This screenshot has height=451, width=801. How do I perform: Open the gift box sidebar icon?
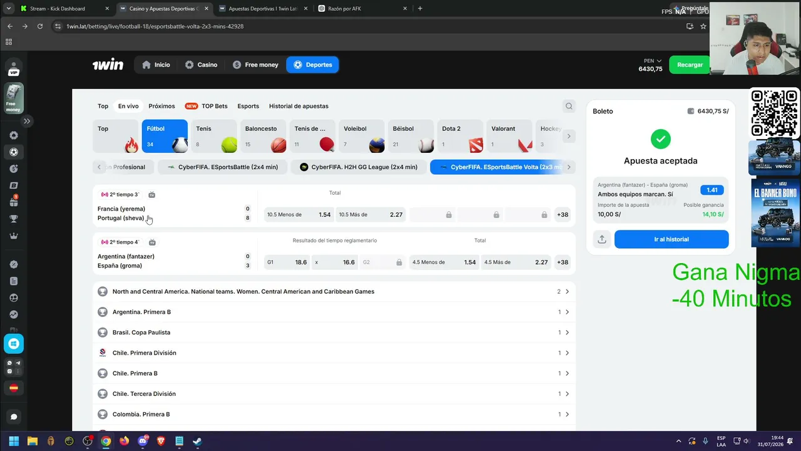tap(14, 202)
